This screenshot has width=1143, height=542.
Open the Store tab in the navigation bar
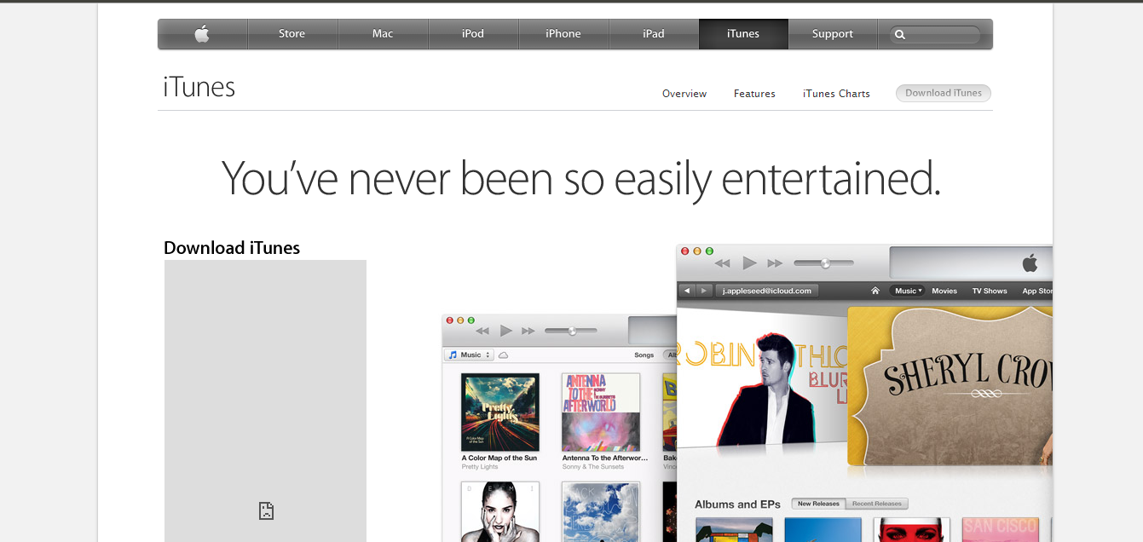click(292, 34)
